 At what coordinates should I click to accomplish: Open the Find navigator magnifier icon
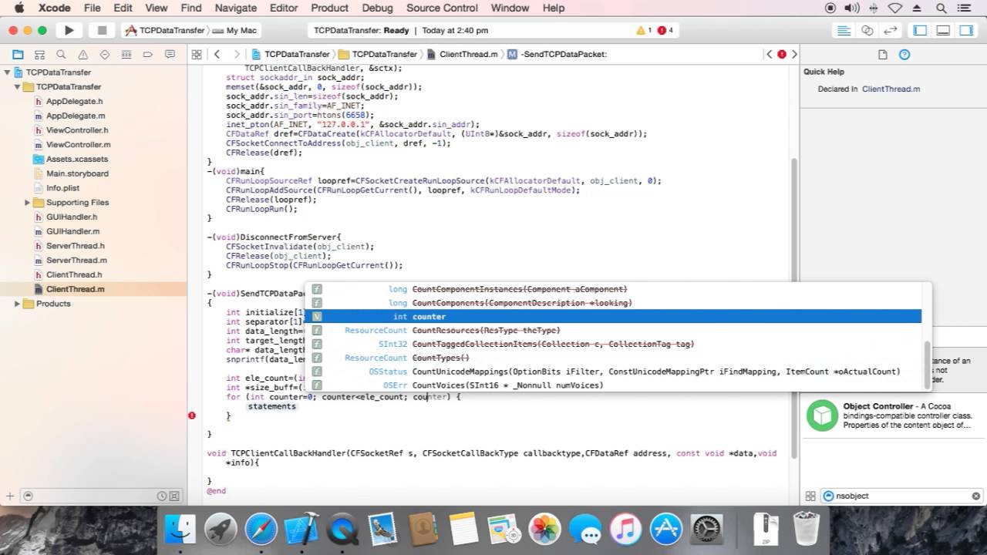tap(61, 55)
